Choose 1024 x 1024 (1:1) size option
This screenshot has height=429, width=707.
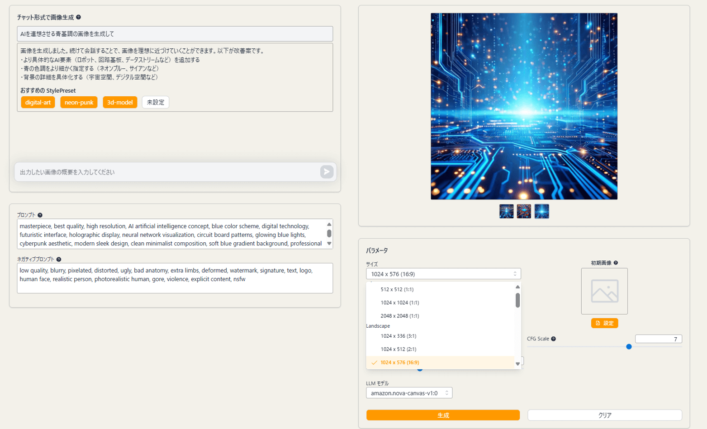(x=399, y=303)
